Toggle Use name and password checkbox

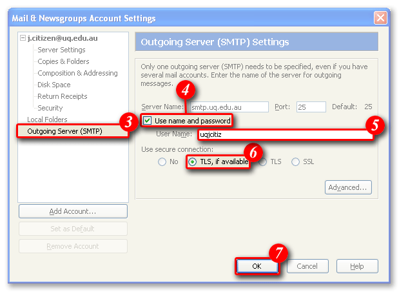pos(148,121)
